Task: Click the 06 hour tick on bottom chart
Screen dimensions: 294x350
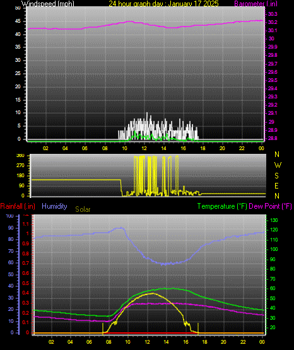Action: pyautogui.click(x=90, y=342)
